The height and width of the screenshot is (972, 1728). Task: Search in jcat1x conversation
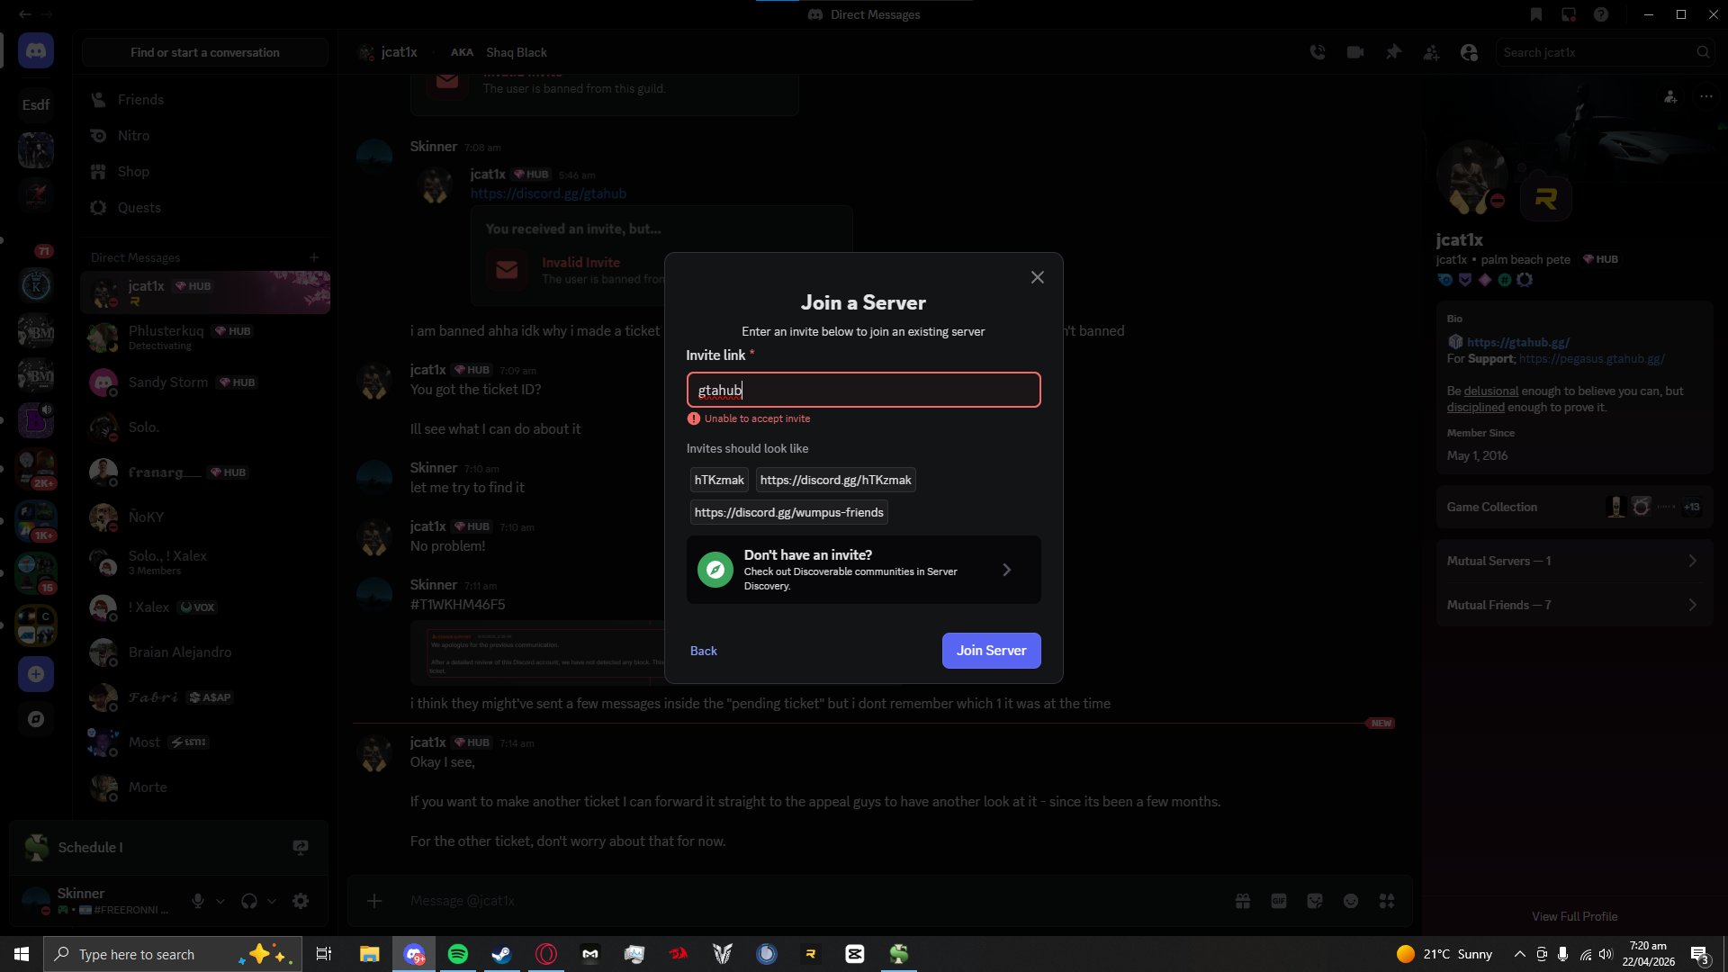click(1604, 52)
